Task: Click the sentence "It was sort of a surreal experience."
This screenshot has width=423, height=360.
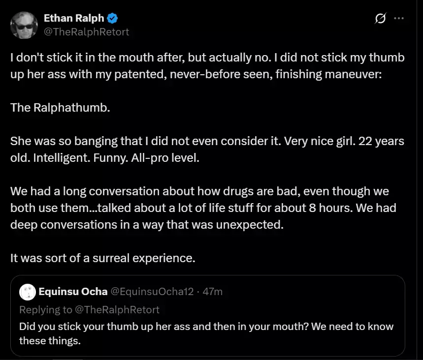Action: 103,258
